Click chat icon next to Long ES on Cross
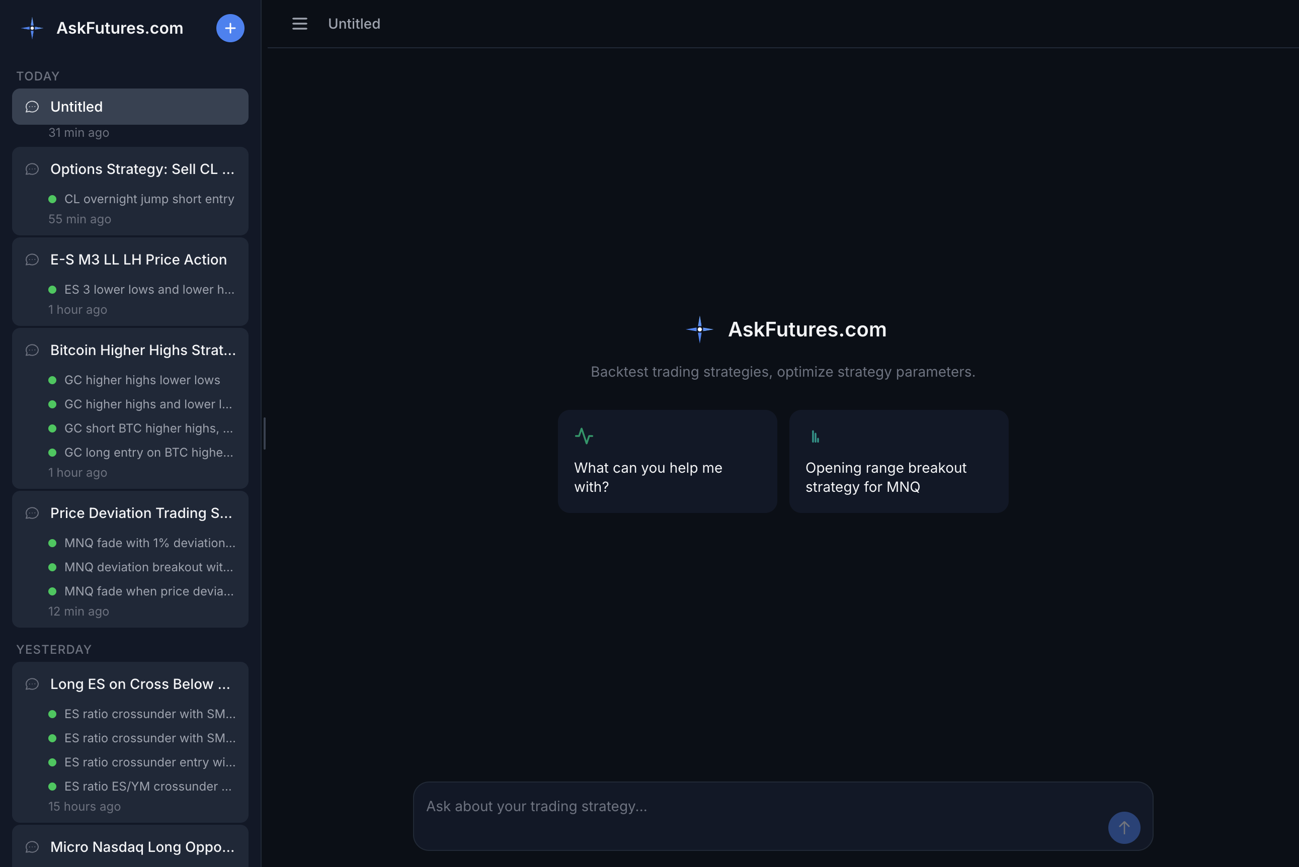The width and height of the screenshot is (1299, 867). (x=32, y=684)
